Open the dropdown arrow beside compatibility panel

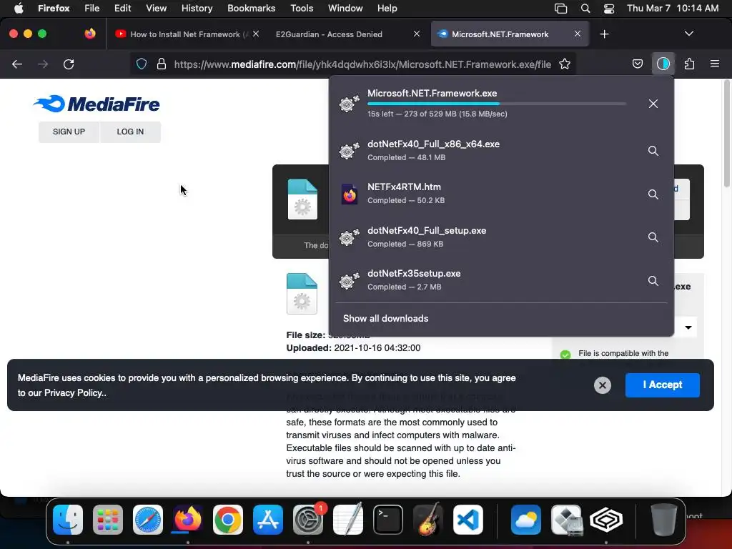(688, 327)
